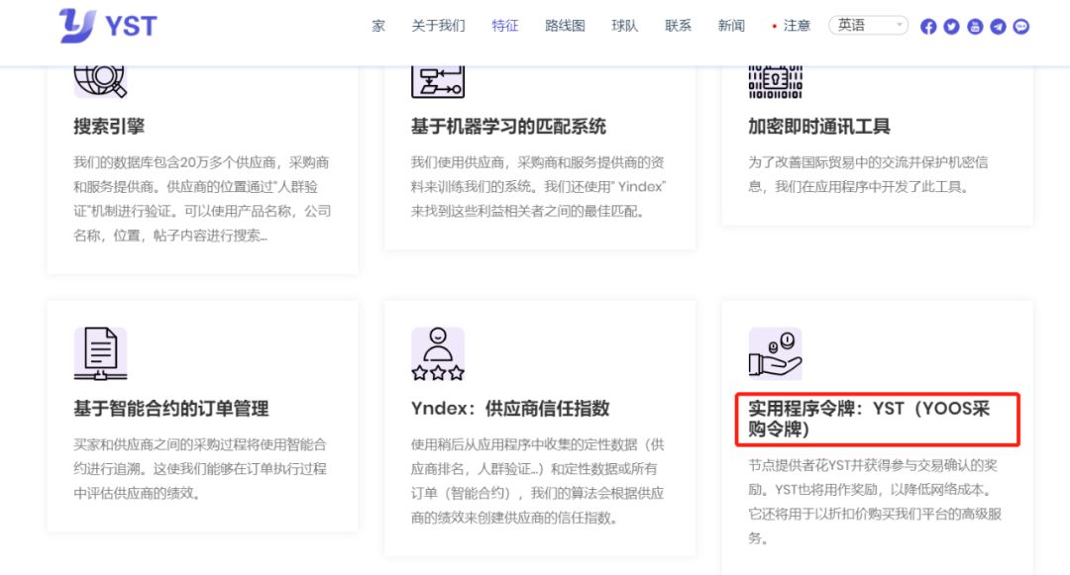Select the 特征 menu item
Image resolution: width=1070 pixels, height=575 pixels.
click(505, 26)
